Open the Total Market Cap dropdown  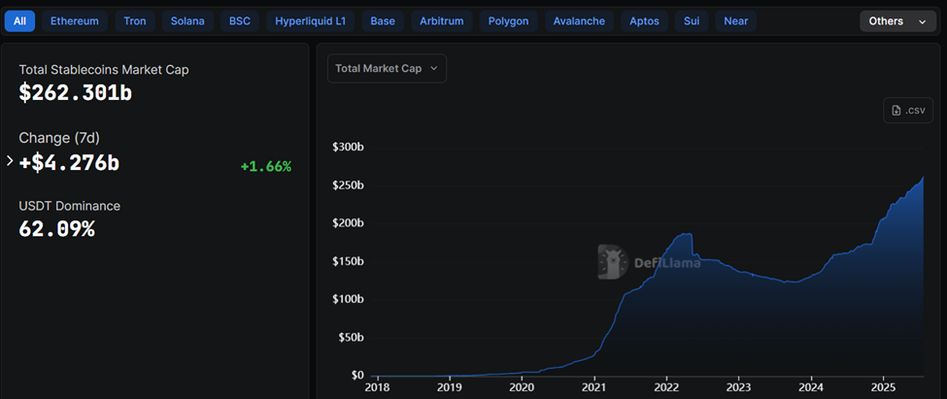click(387, 69)
